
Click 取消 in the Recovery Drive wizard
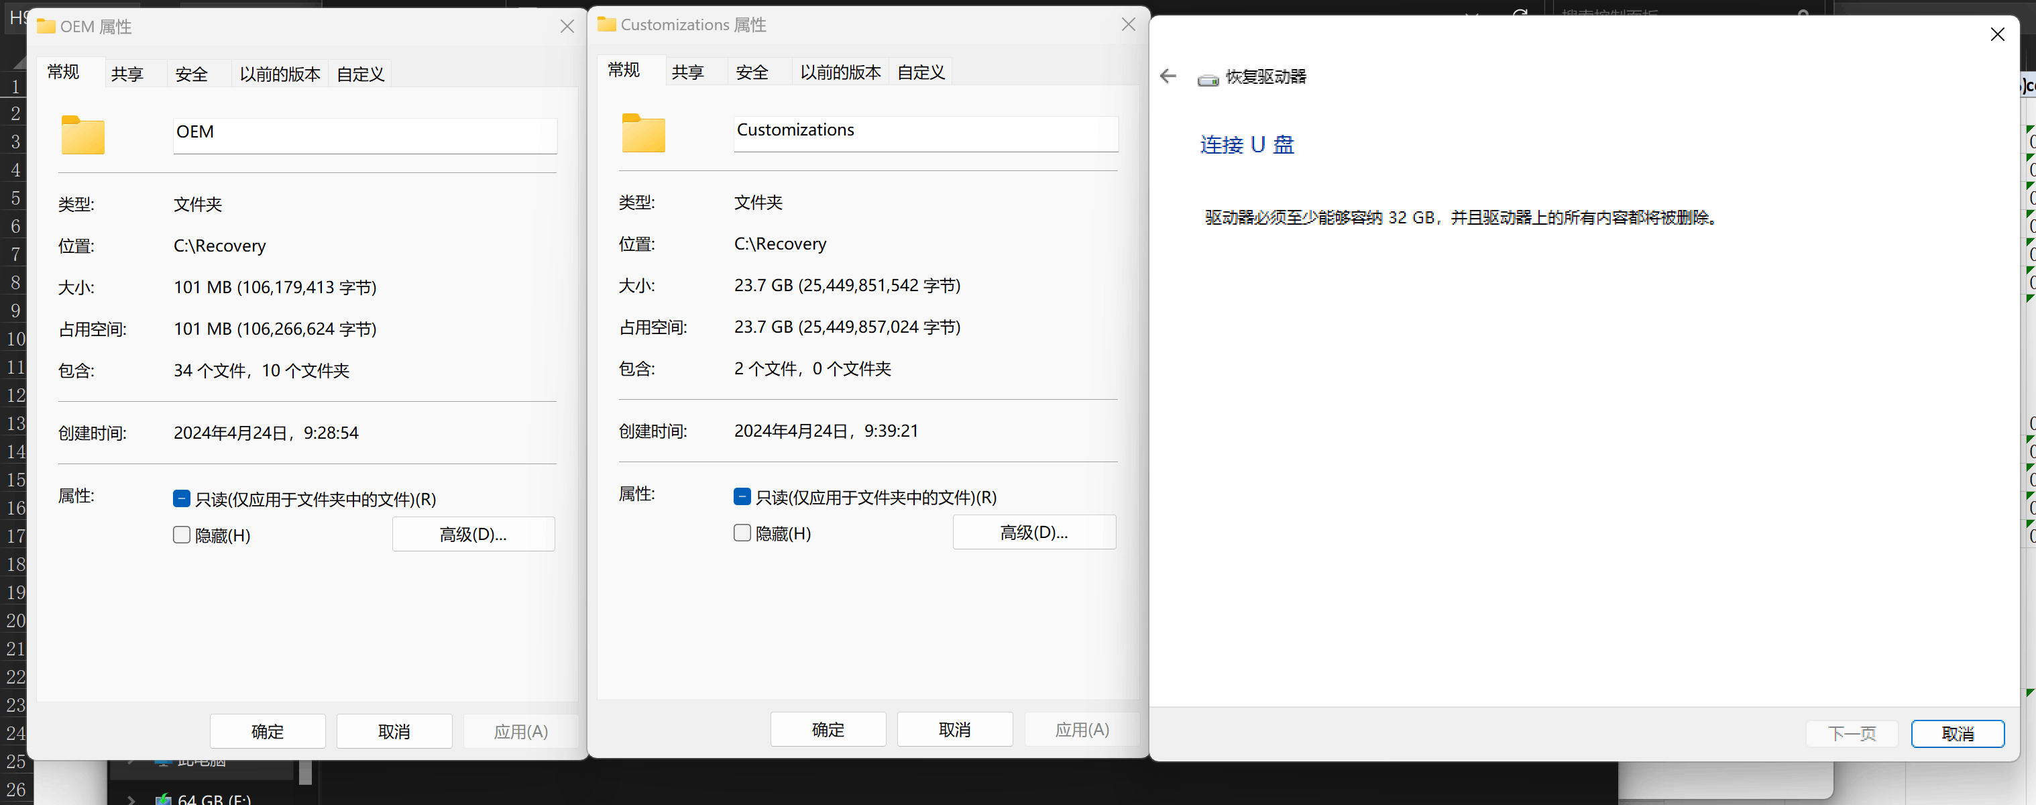coord(1956,733)
